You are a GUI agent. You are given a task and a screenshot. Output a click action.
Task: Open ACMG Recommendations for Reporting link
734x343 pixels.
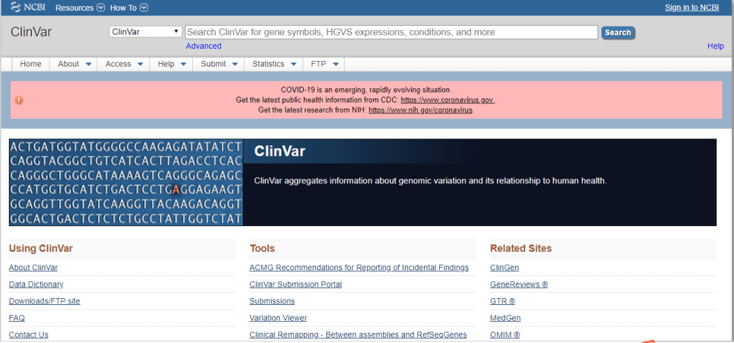tap(359, 268)
